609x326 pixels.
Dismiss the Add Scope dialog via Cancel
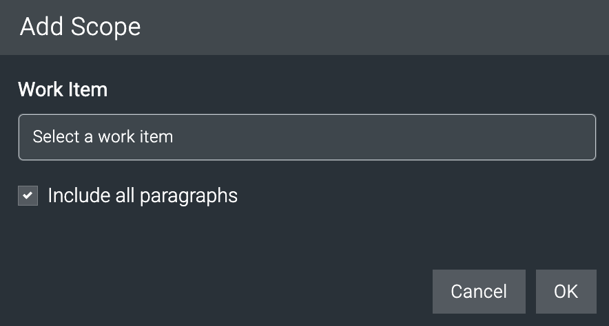(479, 292)
